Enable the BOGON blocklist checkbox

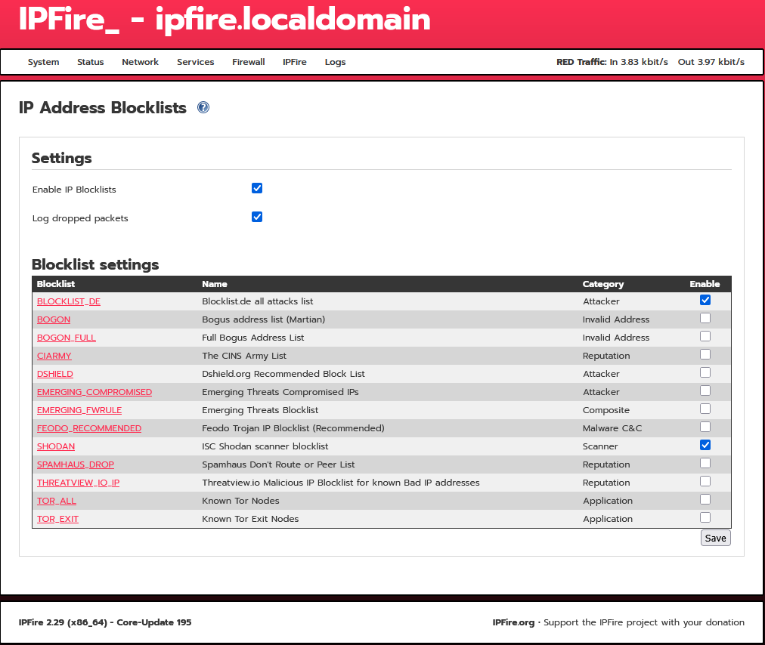(x=705, y=318)
